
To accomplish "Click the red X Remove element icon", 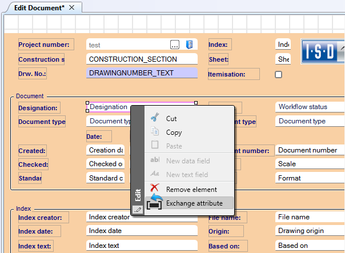I will 154,188.
